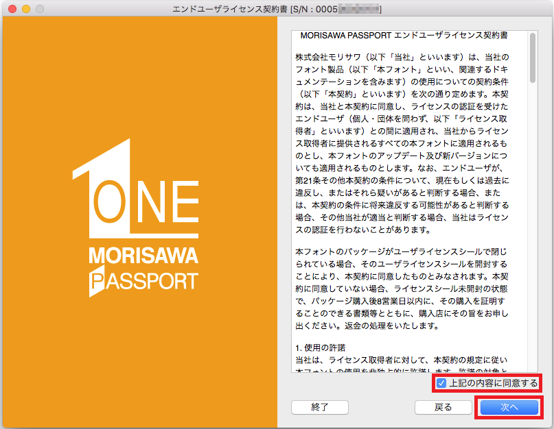The width and height of the screenshot is (554, 429).
Task: Click the paragraph starting 本フォントのパッケージが
Action: pyautogui.click(x=402, y=289)
